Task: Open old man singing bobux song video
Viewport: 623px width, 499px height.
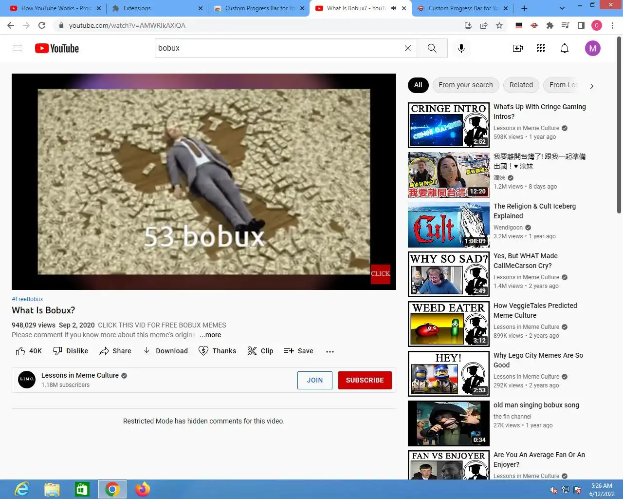Action: point(536,405)
